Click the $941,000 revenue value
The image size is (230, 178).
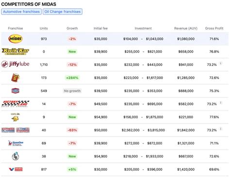(x=186, y=65)
